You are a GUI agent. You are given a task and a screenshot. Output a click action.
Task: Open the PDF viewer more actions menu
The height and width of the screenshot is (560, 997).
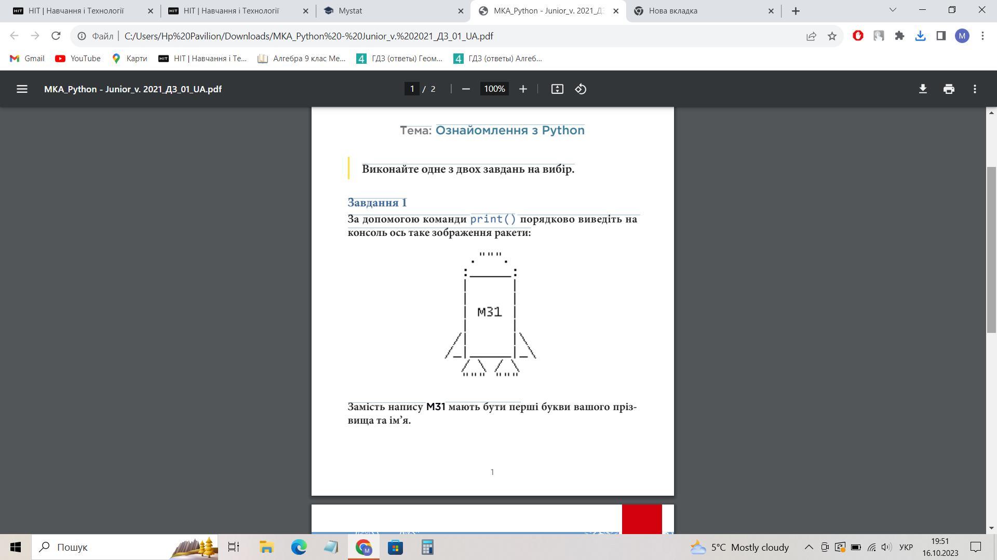click(x=975, y=89)
